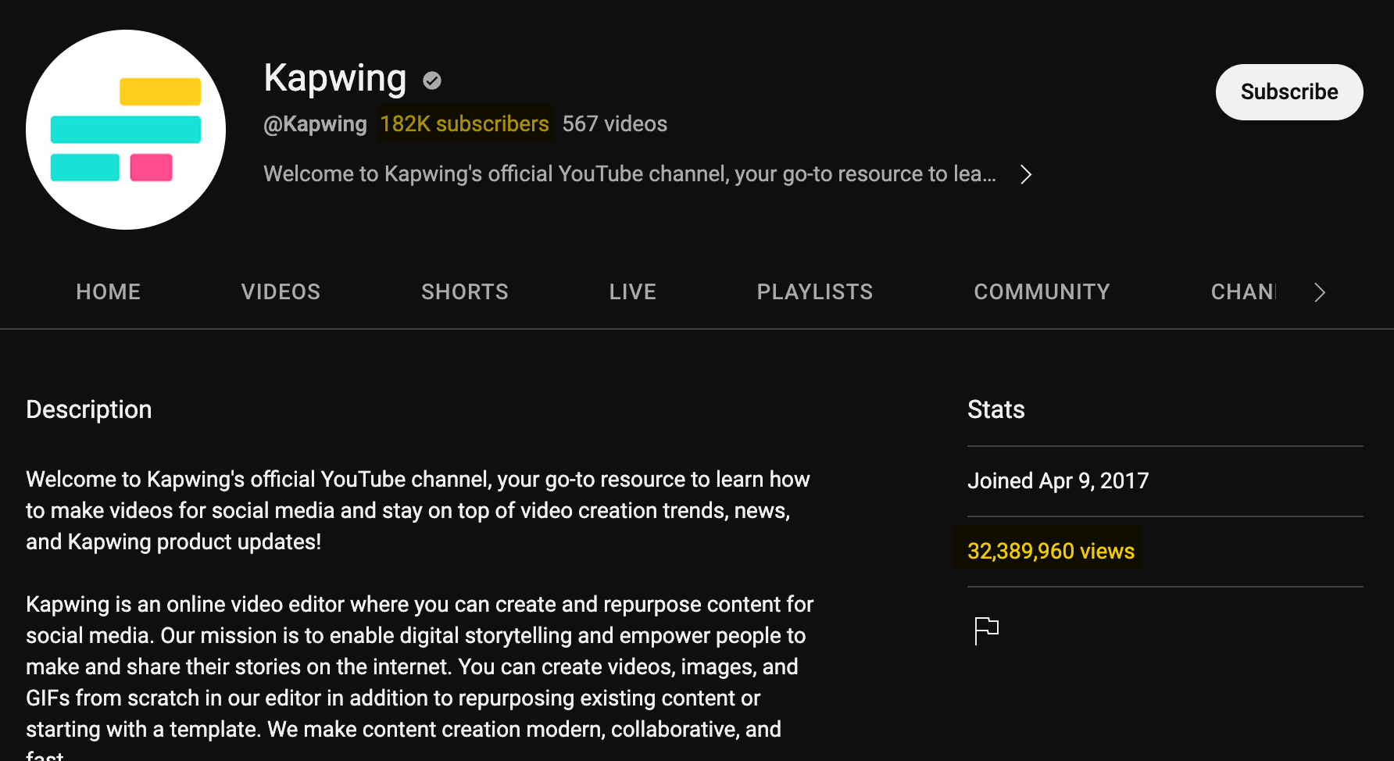Select the Live tab

632,291
